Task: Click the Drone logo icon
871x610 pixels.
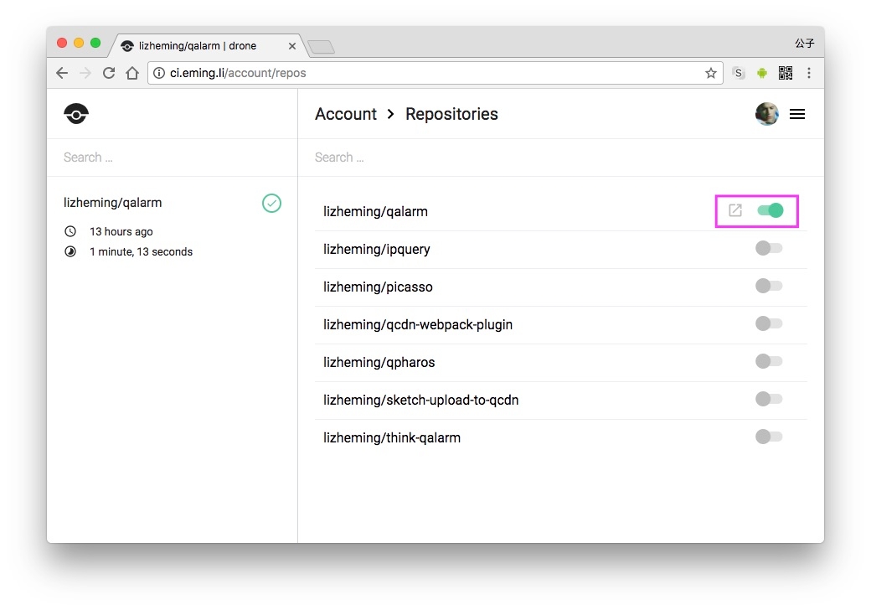Action: [x=76, y=114]
